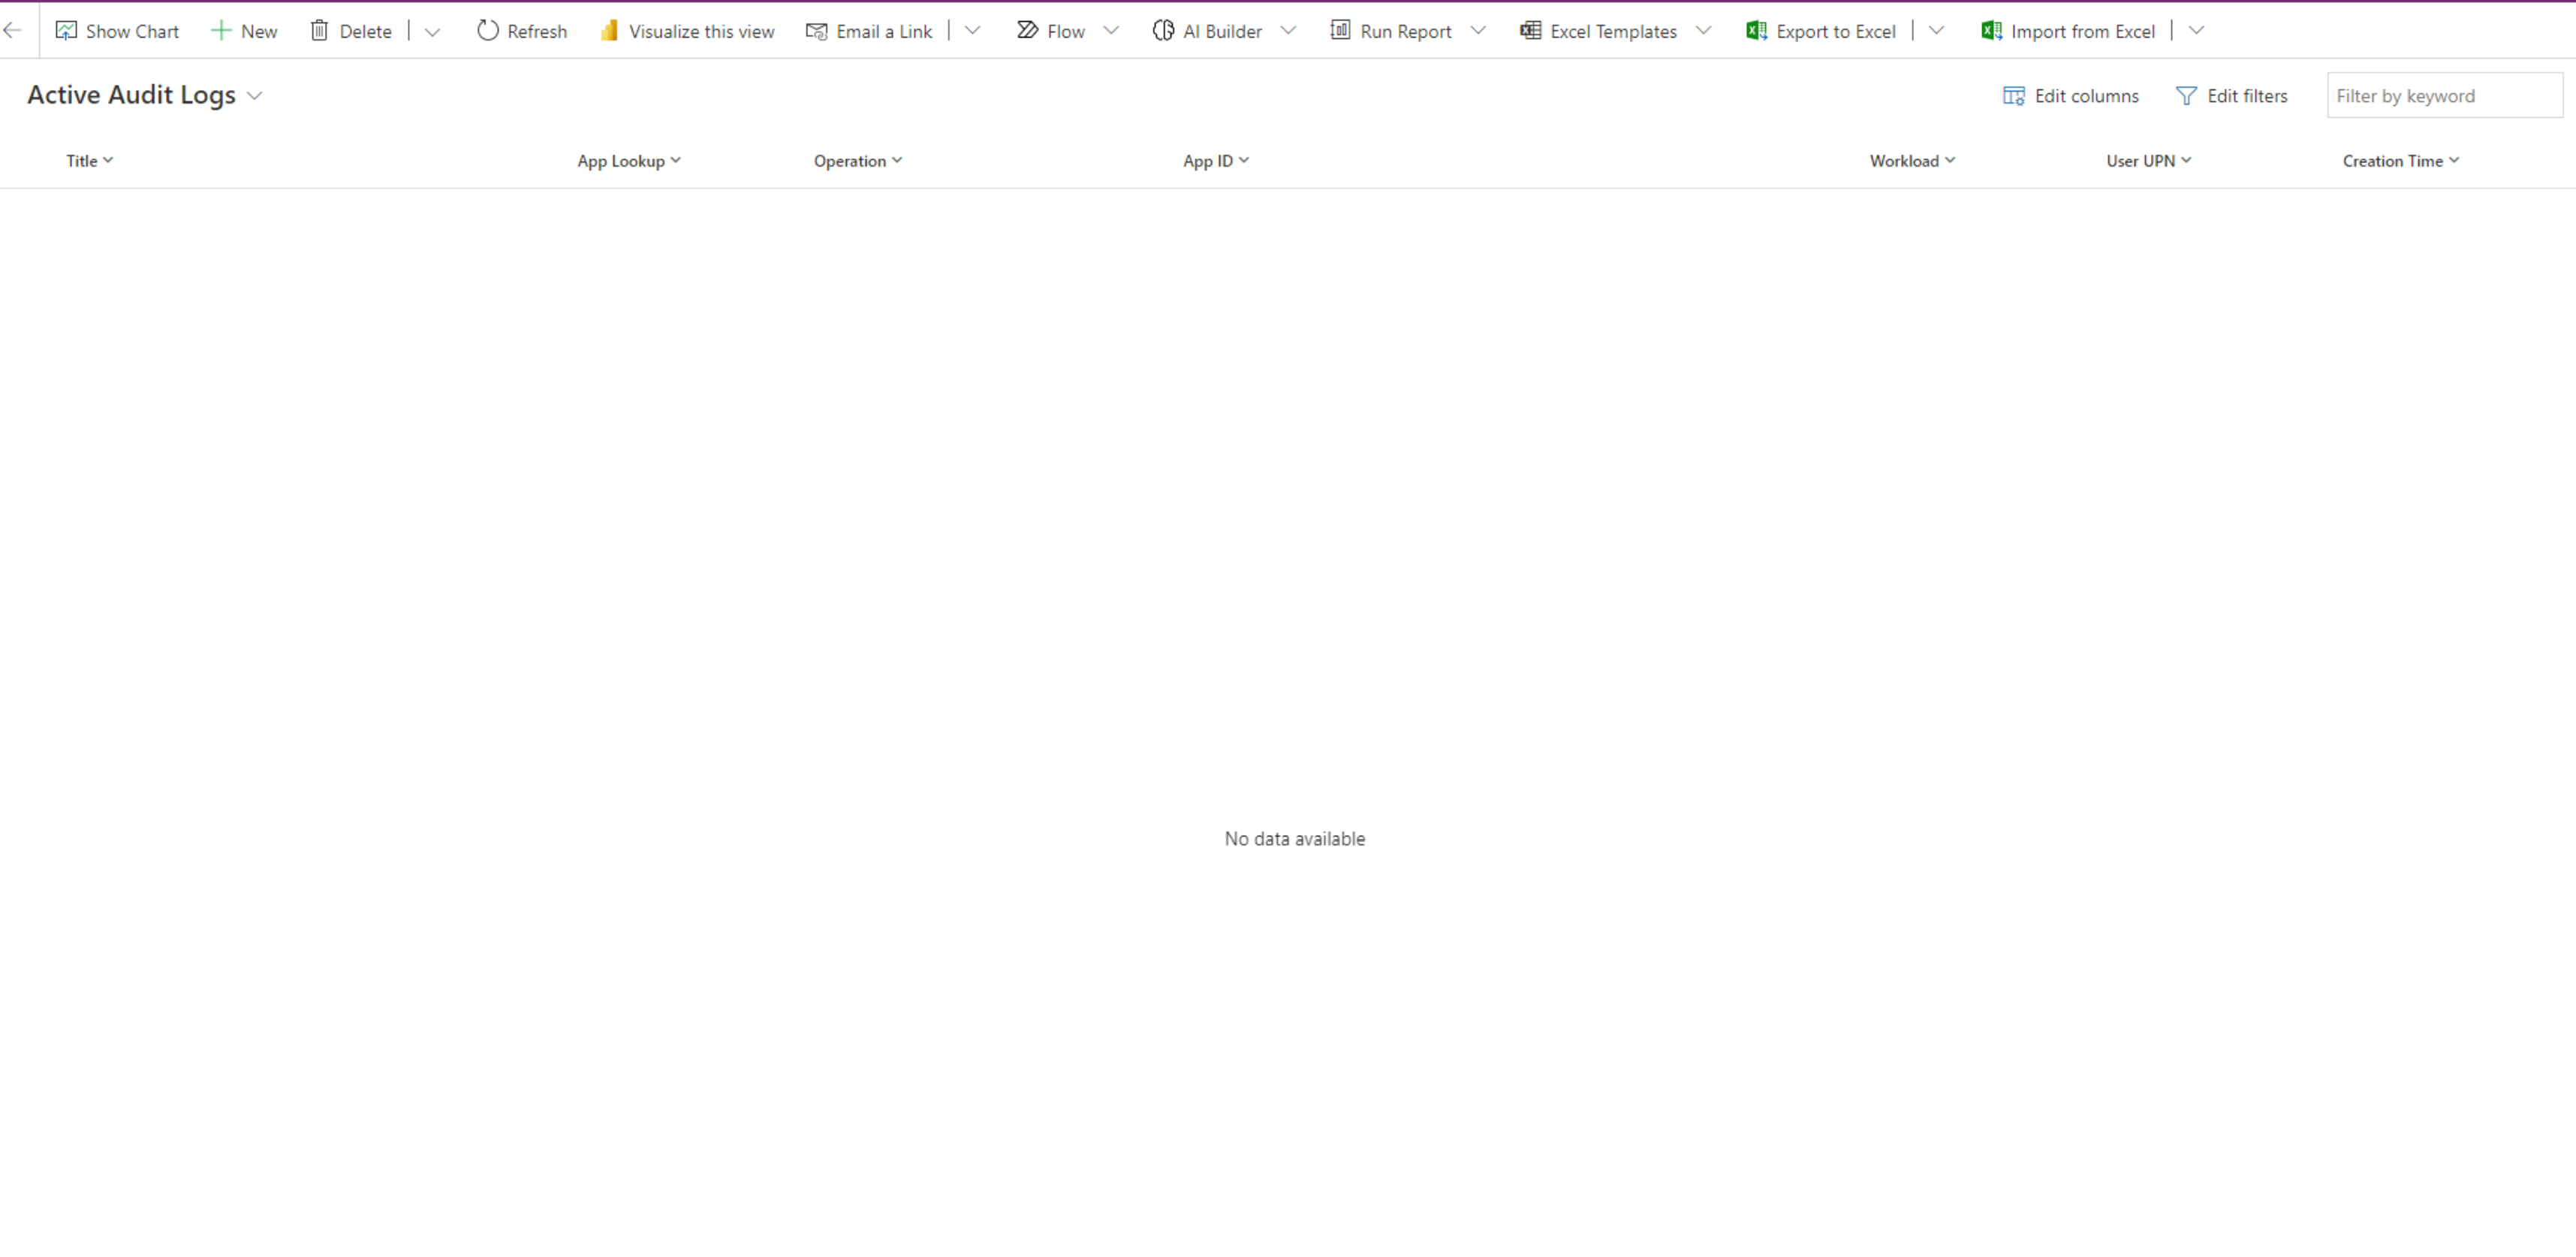Click the back navigation arrow
The image size is (2576, 1257).
[12, 30]
